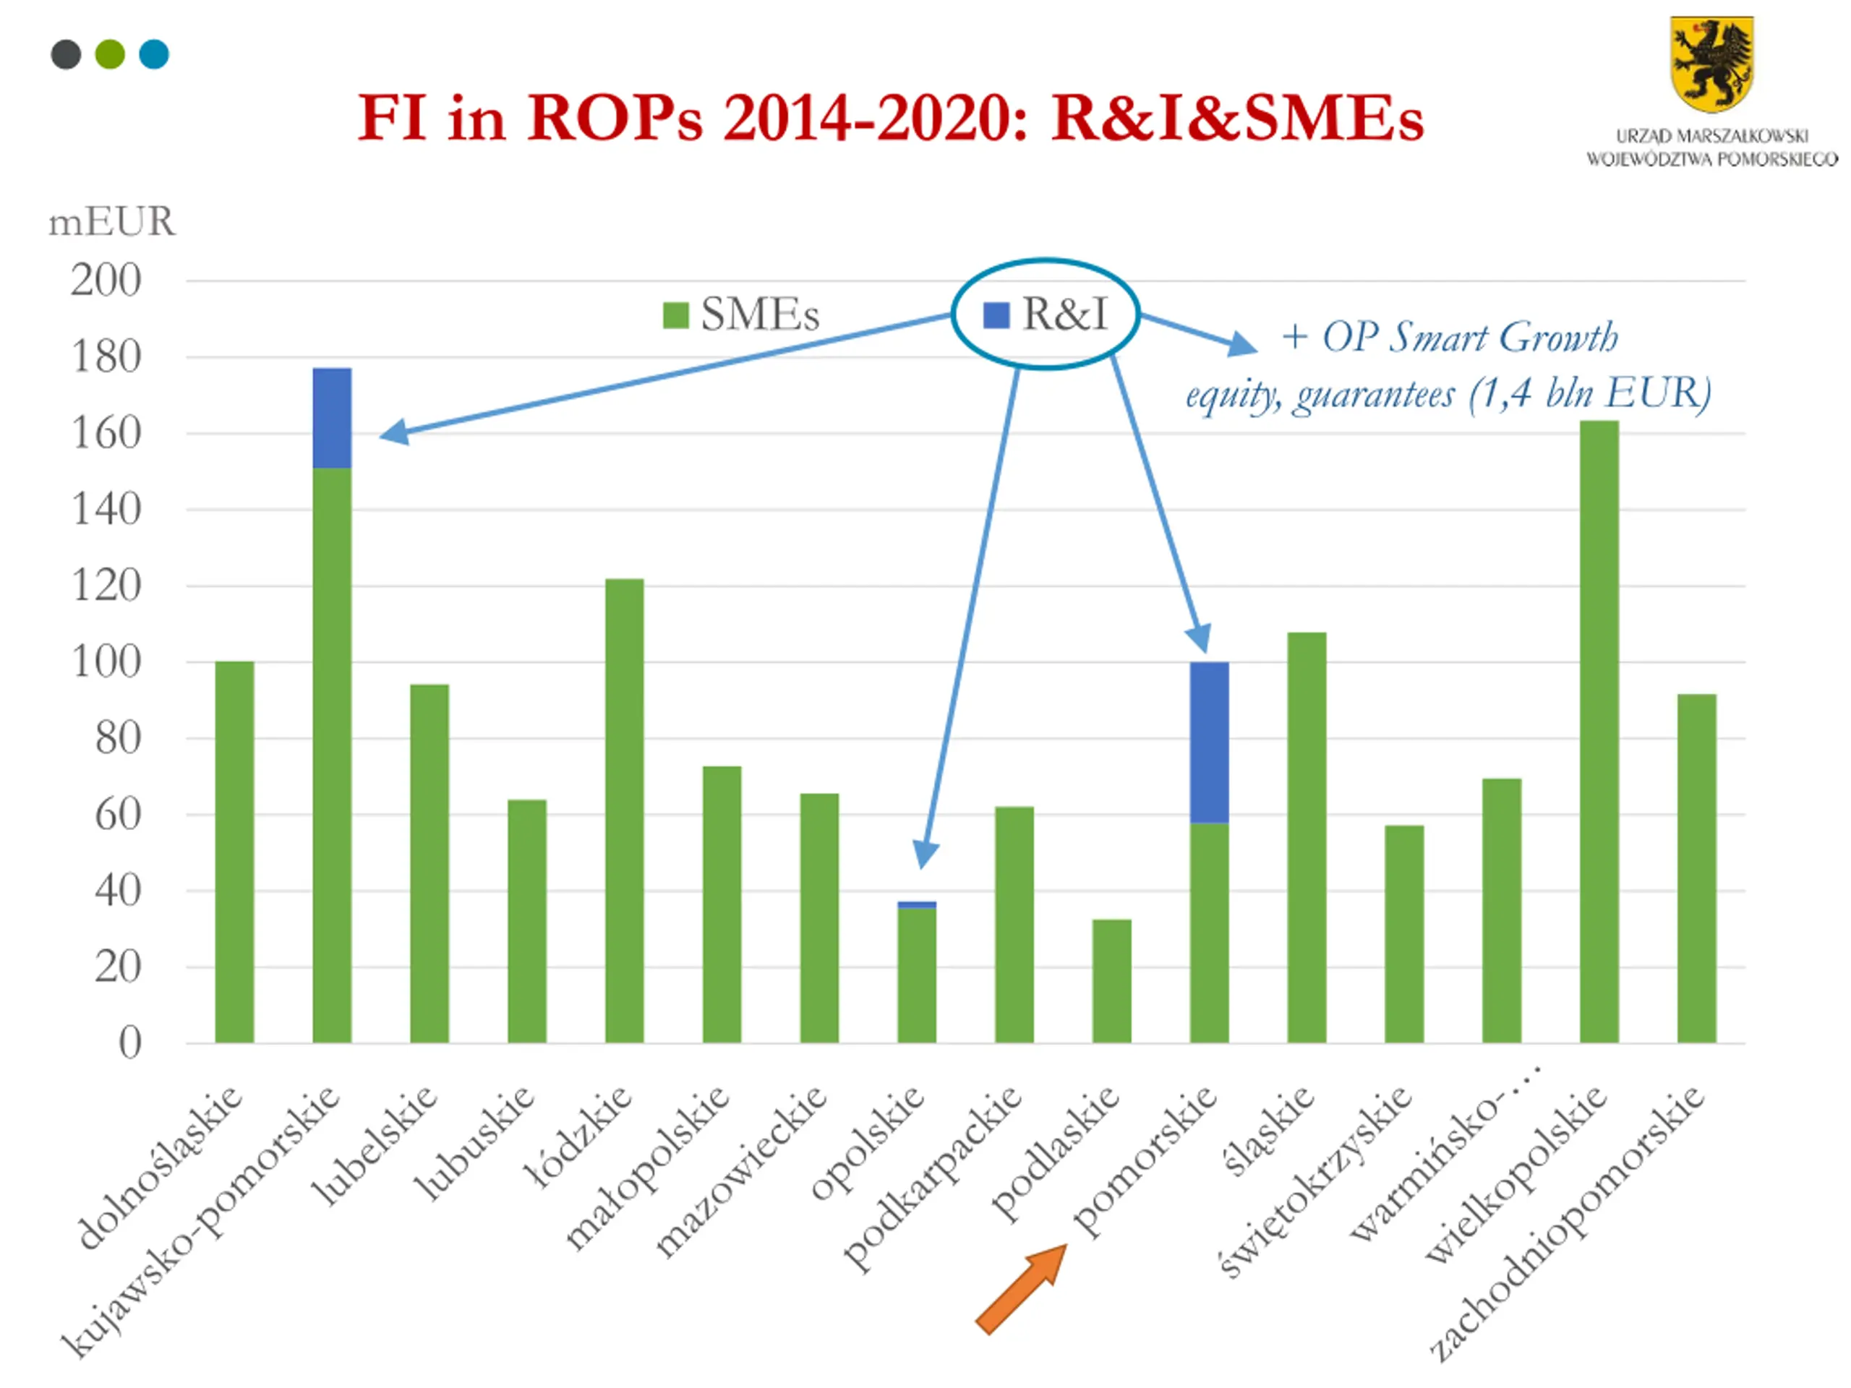Select the wielkopolskie green bar
The width and height of the screenshot is (1851, 1388).
(1599, 732)
